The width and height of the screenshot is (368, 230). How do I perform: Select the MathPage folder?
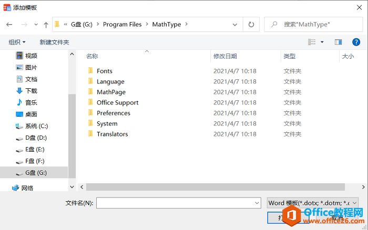click(111, 92)
